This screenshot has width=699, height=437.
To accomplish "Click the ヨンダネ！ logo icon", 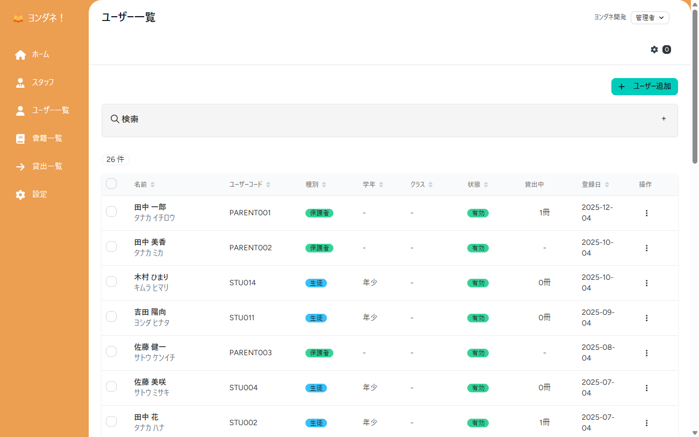I will point(18,18).
